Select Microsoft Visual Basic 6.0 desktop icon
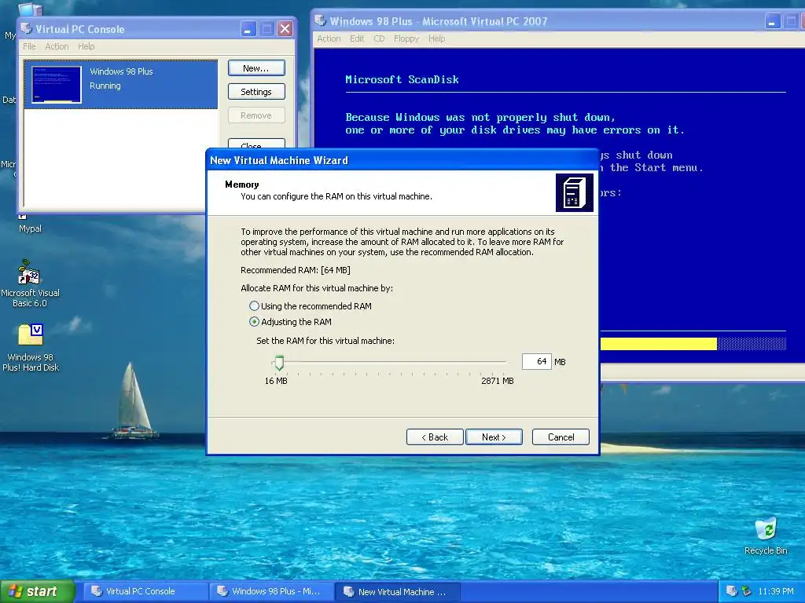 [30, 283]
